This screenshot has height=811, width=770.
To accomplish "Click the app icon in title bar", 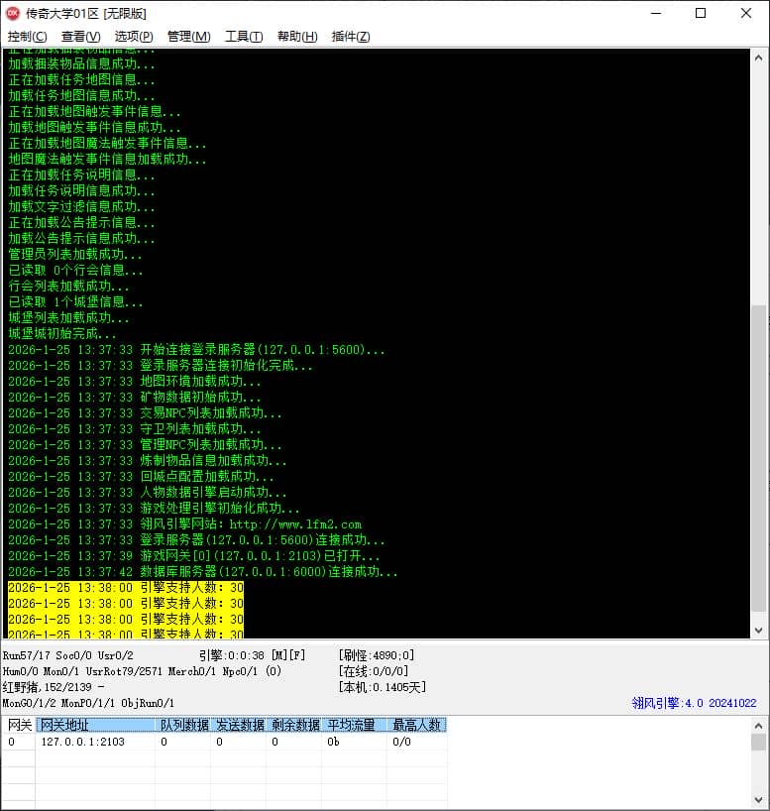I will click(x=13, y=14).
